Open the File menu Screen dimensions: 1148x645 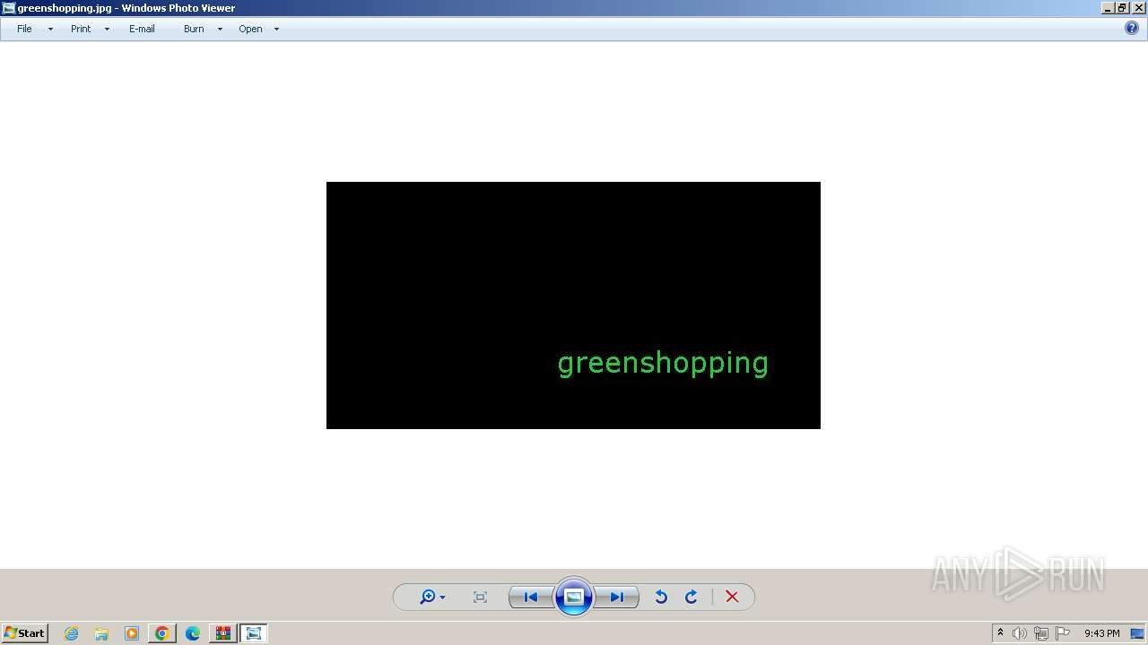24,29
